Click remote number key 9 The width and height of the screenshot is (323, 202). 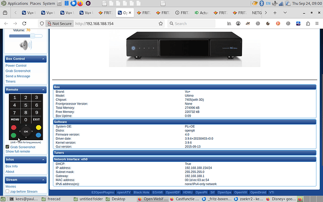[x=37, y=112]
